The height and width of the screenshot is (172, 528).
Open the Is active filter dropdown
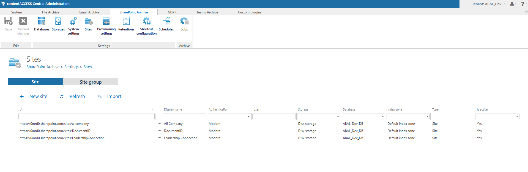[x=517, y=117]
